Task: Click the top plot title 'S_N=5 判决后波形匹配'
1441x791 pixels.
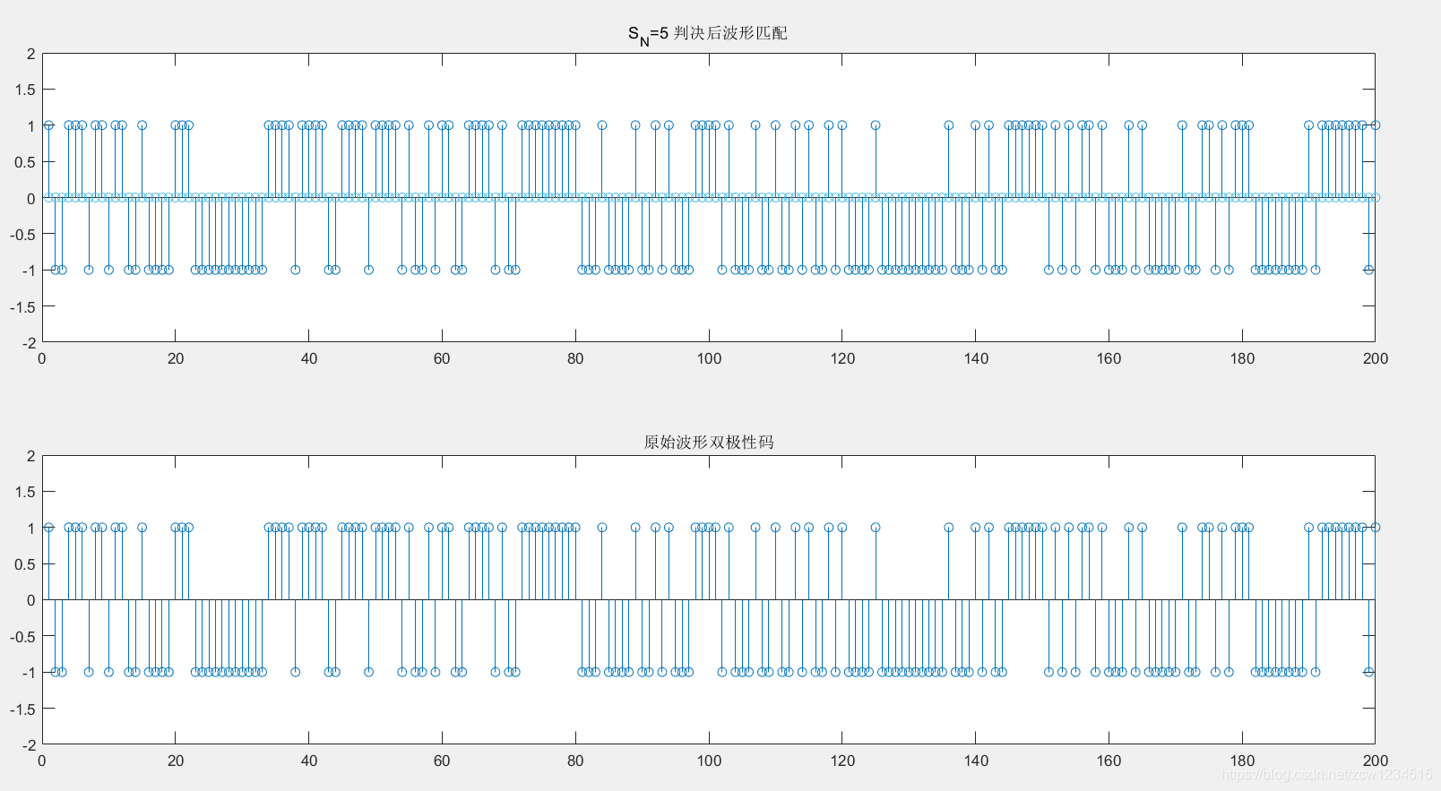Action: (x=708, y=34)
